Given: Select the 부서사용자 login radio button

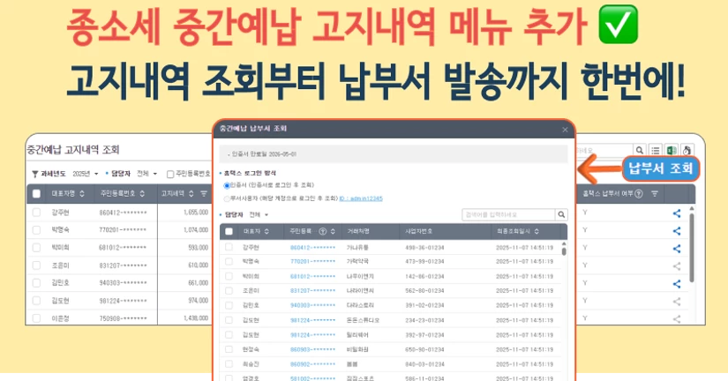Looking at the screenshot, I should click(227, 198).
